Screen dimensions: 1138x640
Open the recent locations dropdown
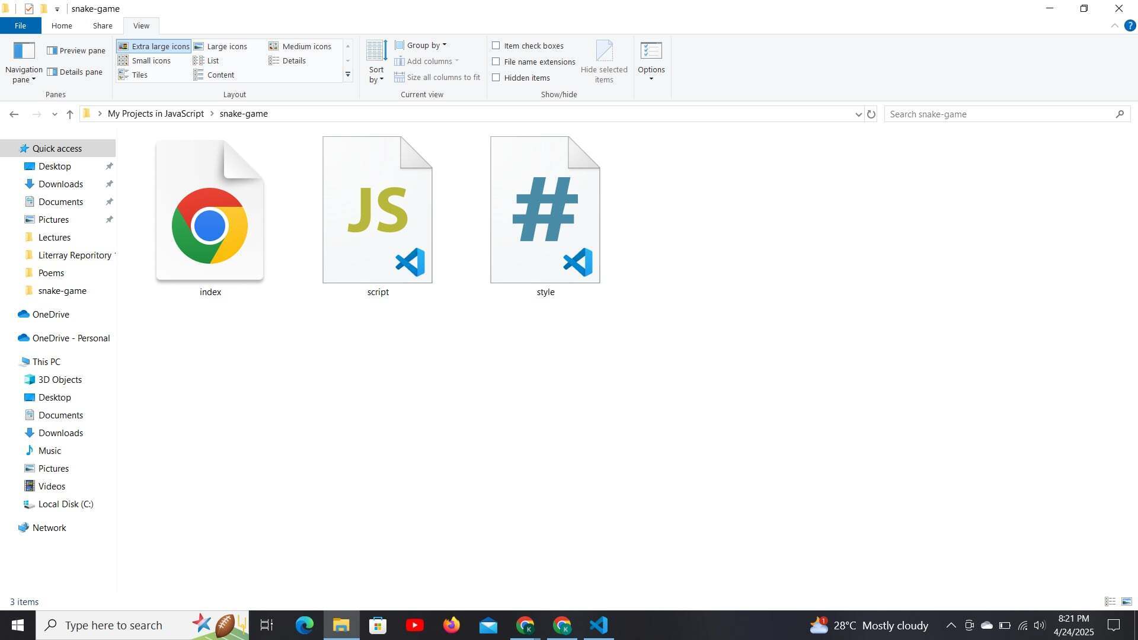tap(55, 114)
